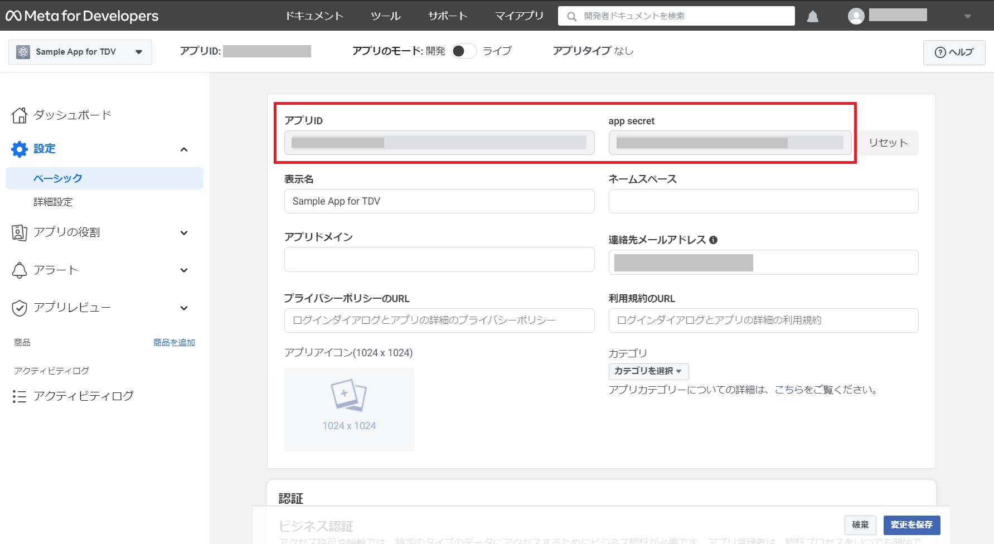The height and width of the screenshot is (544, 994).
Task: Open Activity Log list icon
Action: click(x=20, y=396)
